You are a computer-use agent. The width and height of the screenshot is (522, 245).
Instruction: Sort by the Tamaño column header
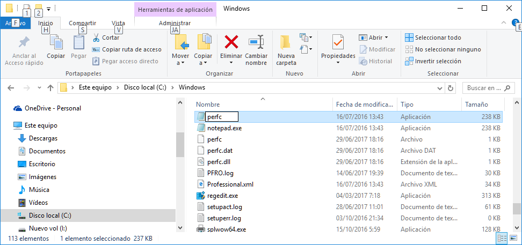pos(483,105)
